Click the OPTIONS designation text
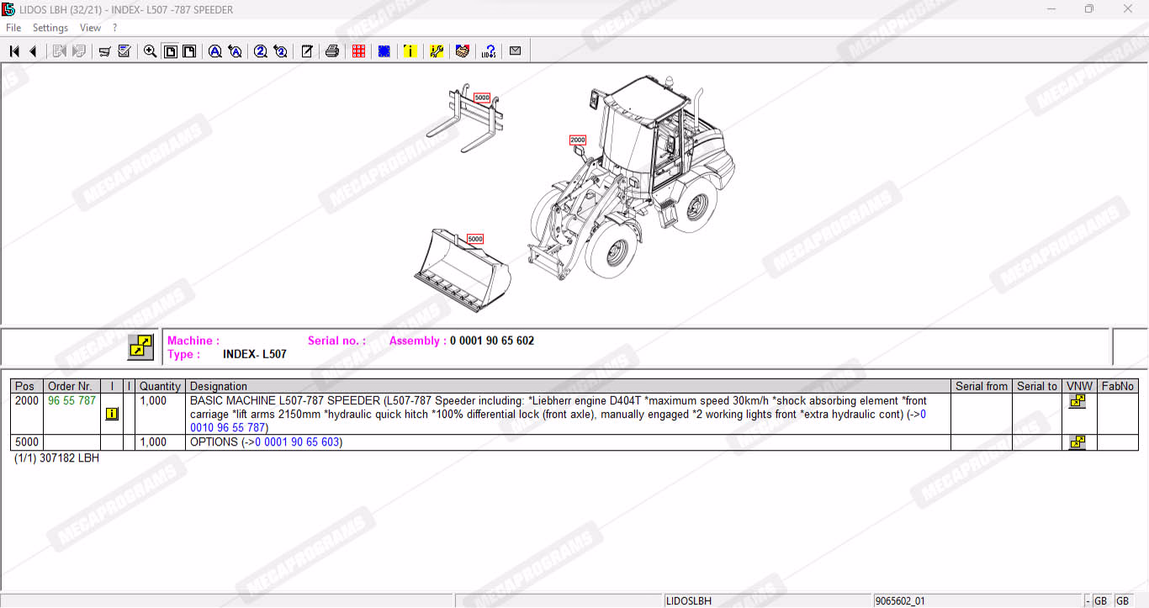 point(214,442)
